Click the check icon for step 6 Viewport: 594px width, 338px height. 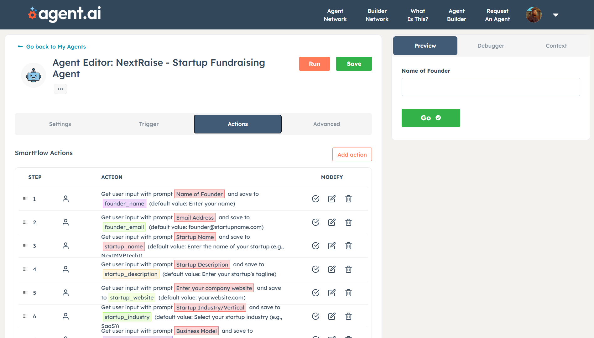pos(315,316)
